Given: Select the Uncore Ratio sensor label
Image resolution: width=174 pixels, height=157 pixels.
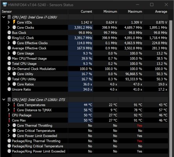Looking at the screenshot, I should click(x=21, y=89).
